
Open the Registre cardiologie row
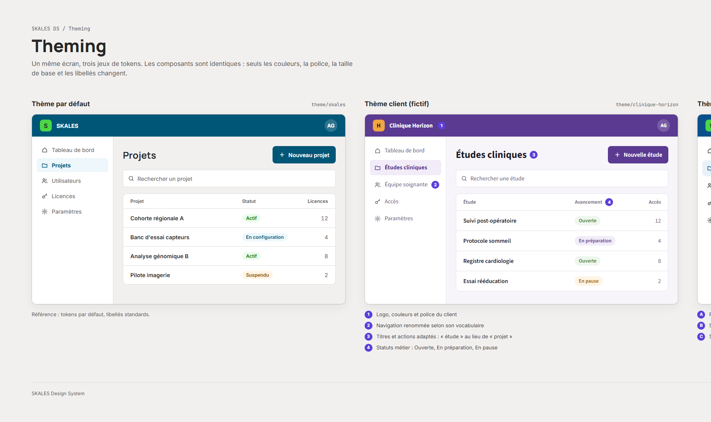pyautogui.click(x=562, y=261)
